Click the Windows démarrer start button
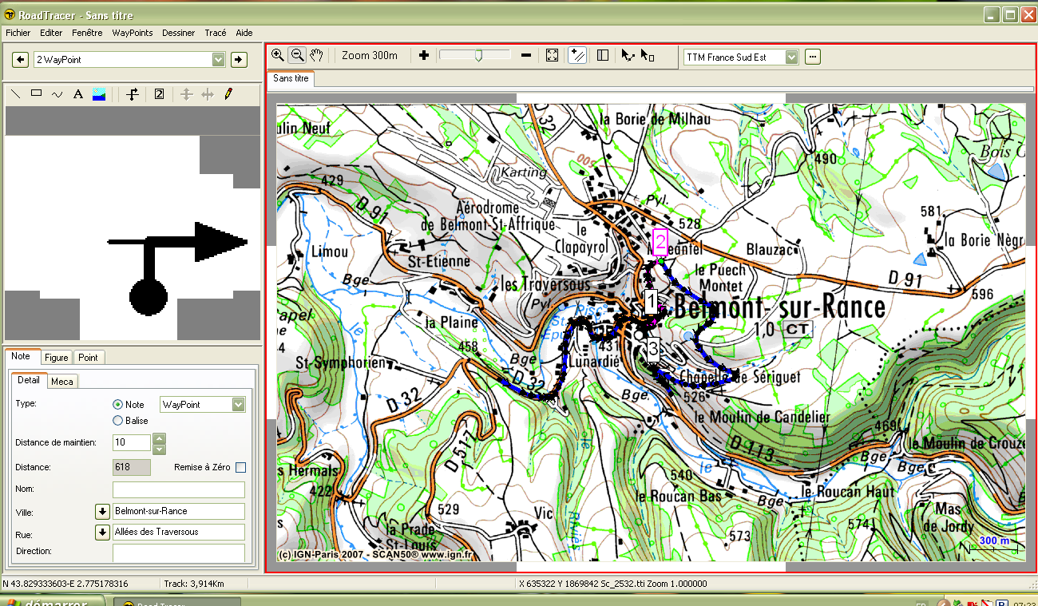The width and height of the screenshot is (1038, 606). click(52, 601)
